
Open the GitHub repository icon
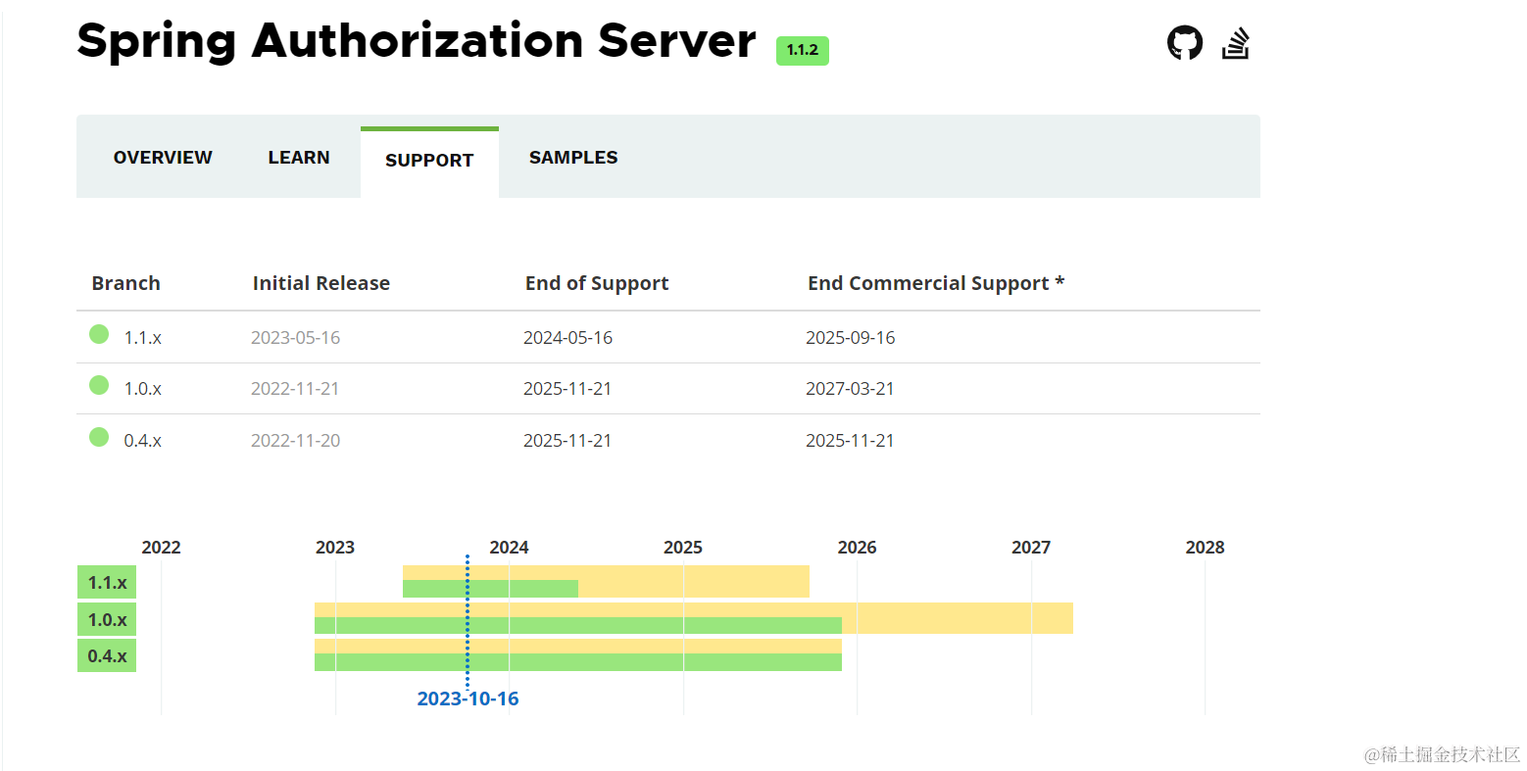point(1184,43)
